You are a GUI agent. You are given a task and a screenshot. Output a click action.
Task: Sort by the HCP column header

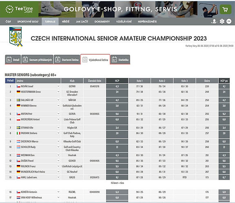(x=117, y=81)
